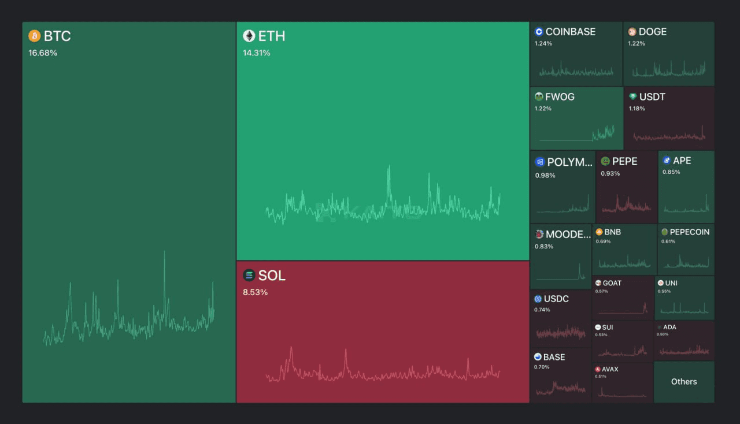Click the PEPE frog icon

pyautogui.click(x=605, y=161)
